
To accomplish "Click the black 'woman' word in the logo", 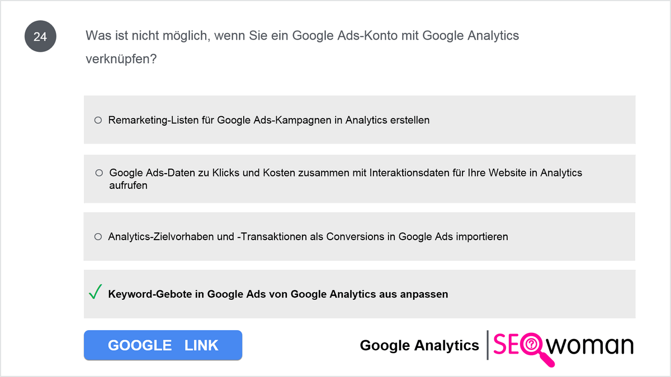I will [x=590, y=345].
